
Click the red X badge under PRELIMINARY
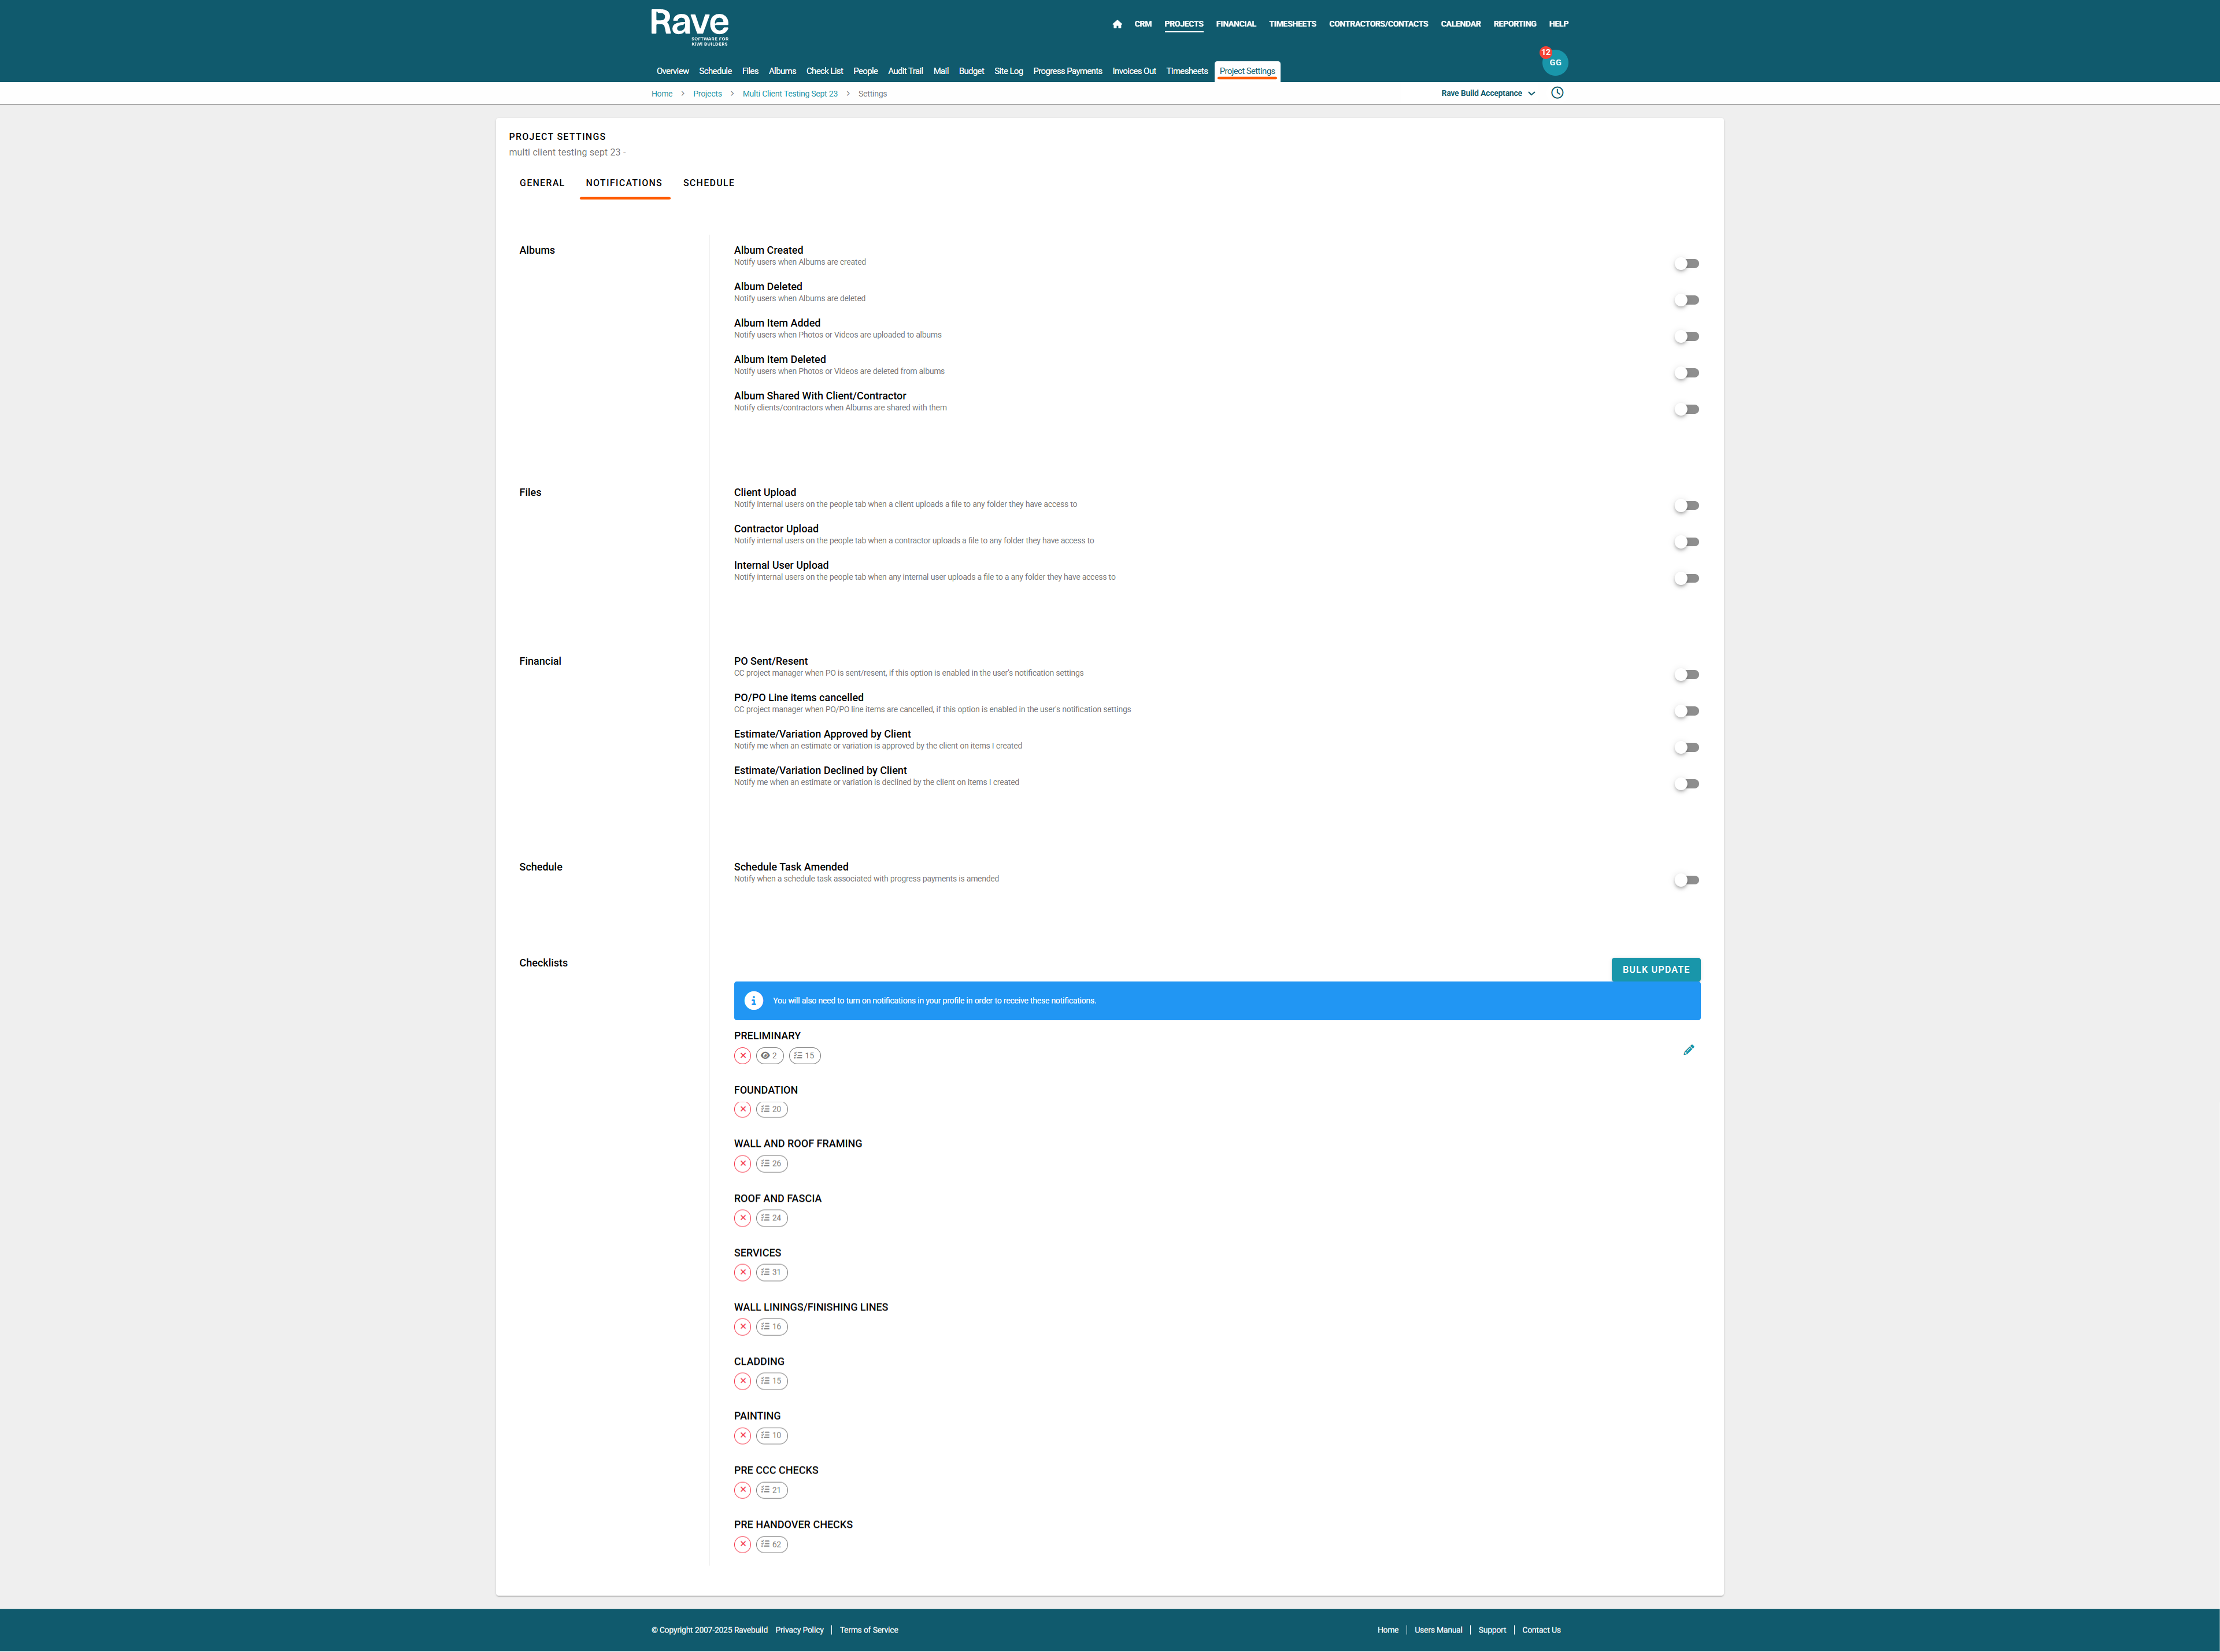743,1056
